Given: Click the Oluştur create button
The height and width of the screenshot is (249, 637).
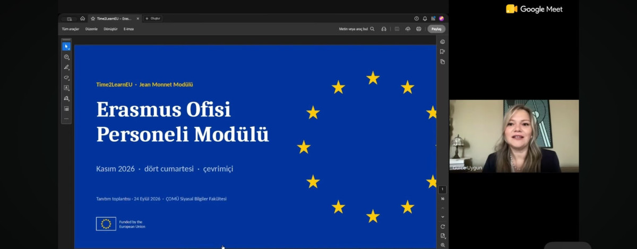Looking at the screenshot, I should coord(153,19).
